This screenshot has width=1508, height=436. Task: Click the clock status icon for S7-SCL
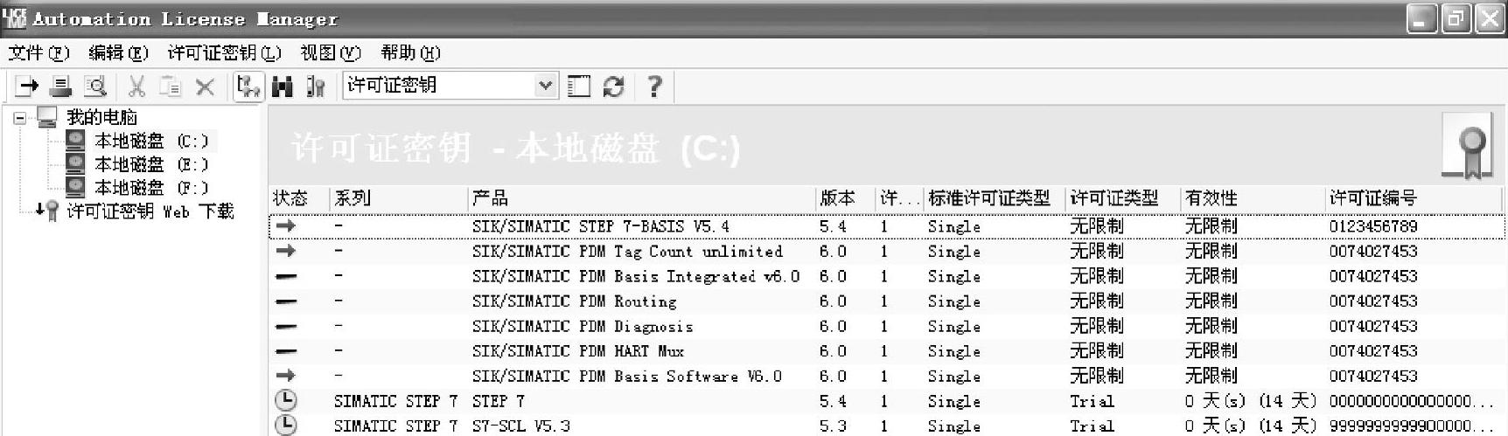[x=285, y=426]
